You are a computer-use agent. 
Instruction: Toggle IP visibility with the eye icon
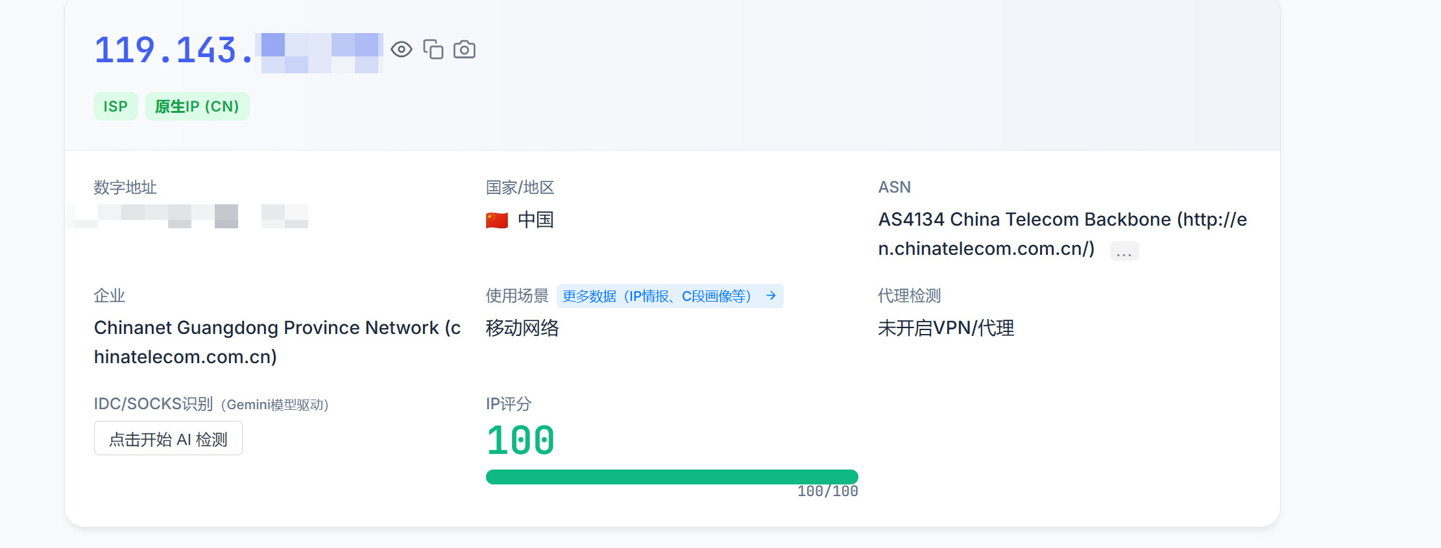coord(402,49)
